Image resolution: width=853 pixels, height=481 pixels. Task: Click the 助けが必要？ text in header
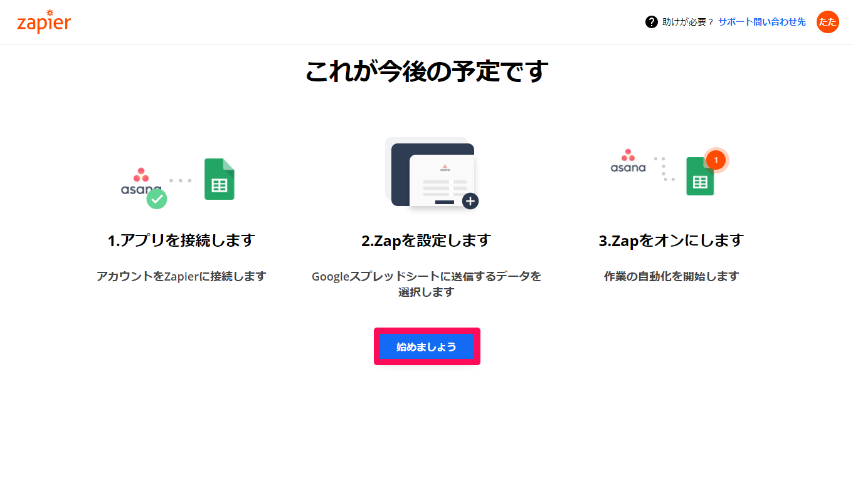(x=688, y=22)
